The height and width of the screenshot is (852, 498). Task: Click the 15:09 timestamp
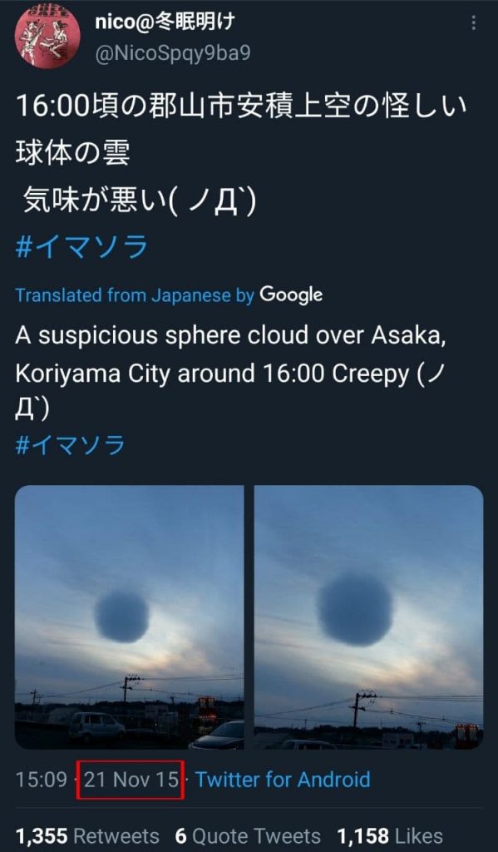pyautogui.click(x=40, y=779)
